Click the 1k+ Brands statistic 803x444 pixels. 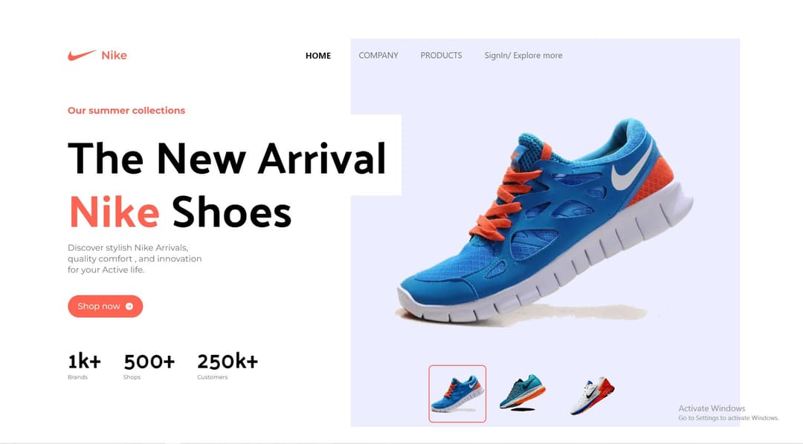[x=85, y=366]
